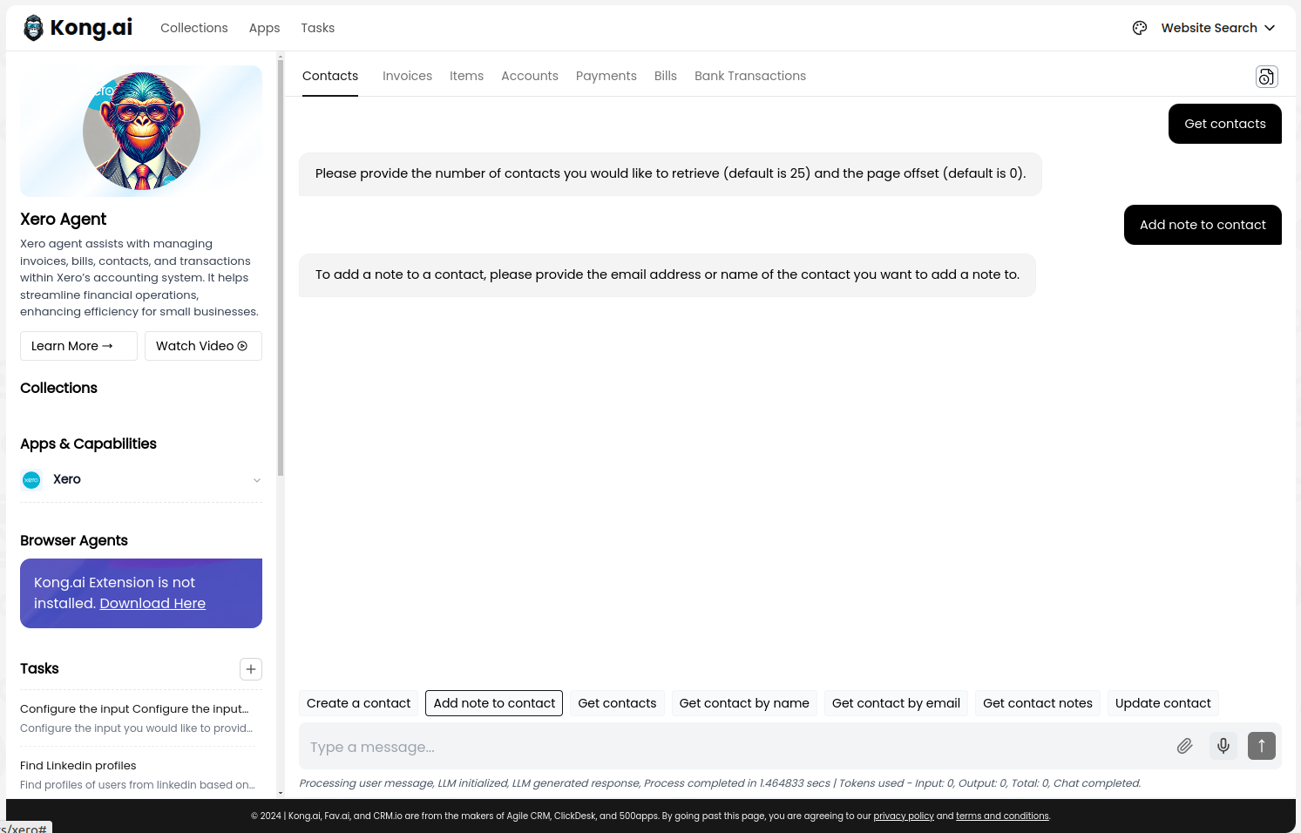The height and width of the screenshot is (833, 1301).
Task: Switch to the Invoices tab
Action: click(407, 76)
